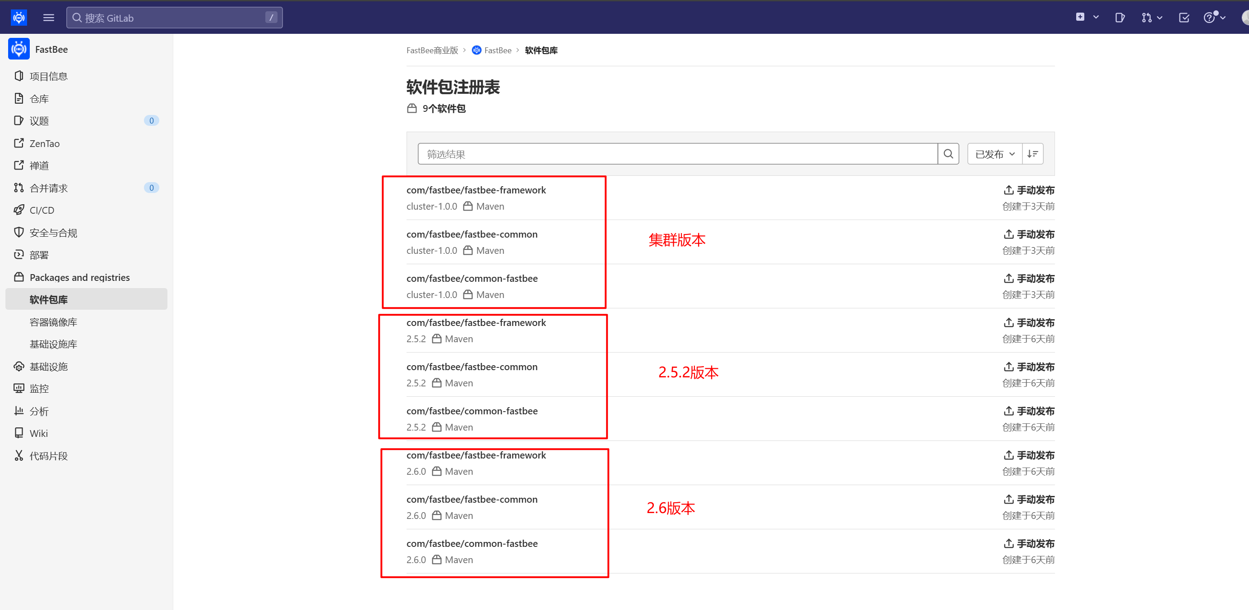Open 2.5.2 fastbee-common package
This screenshot has height=610, width=1249.
472,367
